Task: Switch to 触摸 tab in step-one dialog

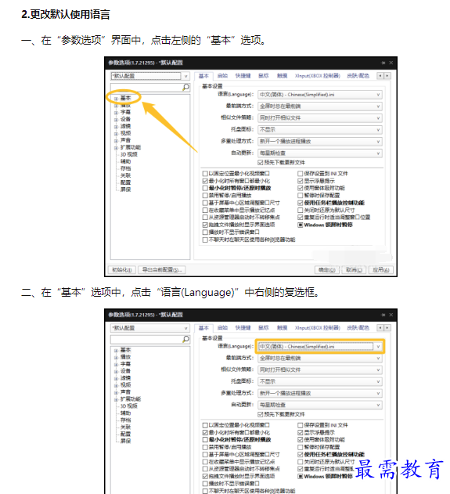Action: click(283, 76)
